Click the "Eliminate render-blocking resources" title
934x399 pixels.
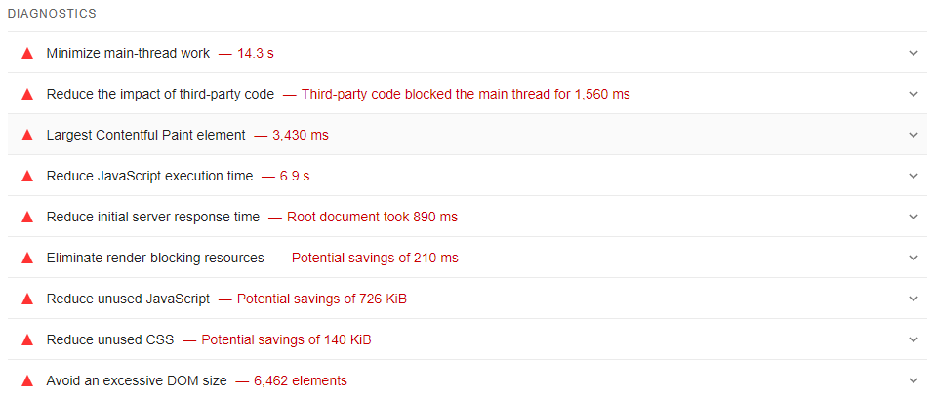coord(155,258)
